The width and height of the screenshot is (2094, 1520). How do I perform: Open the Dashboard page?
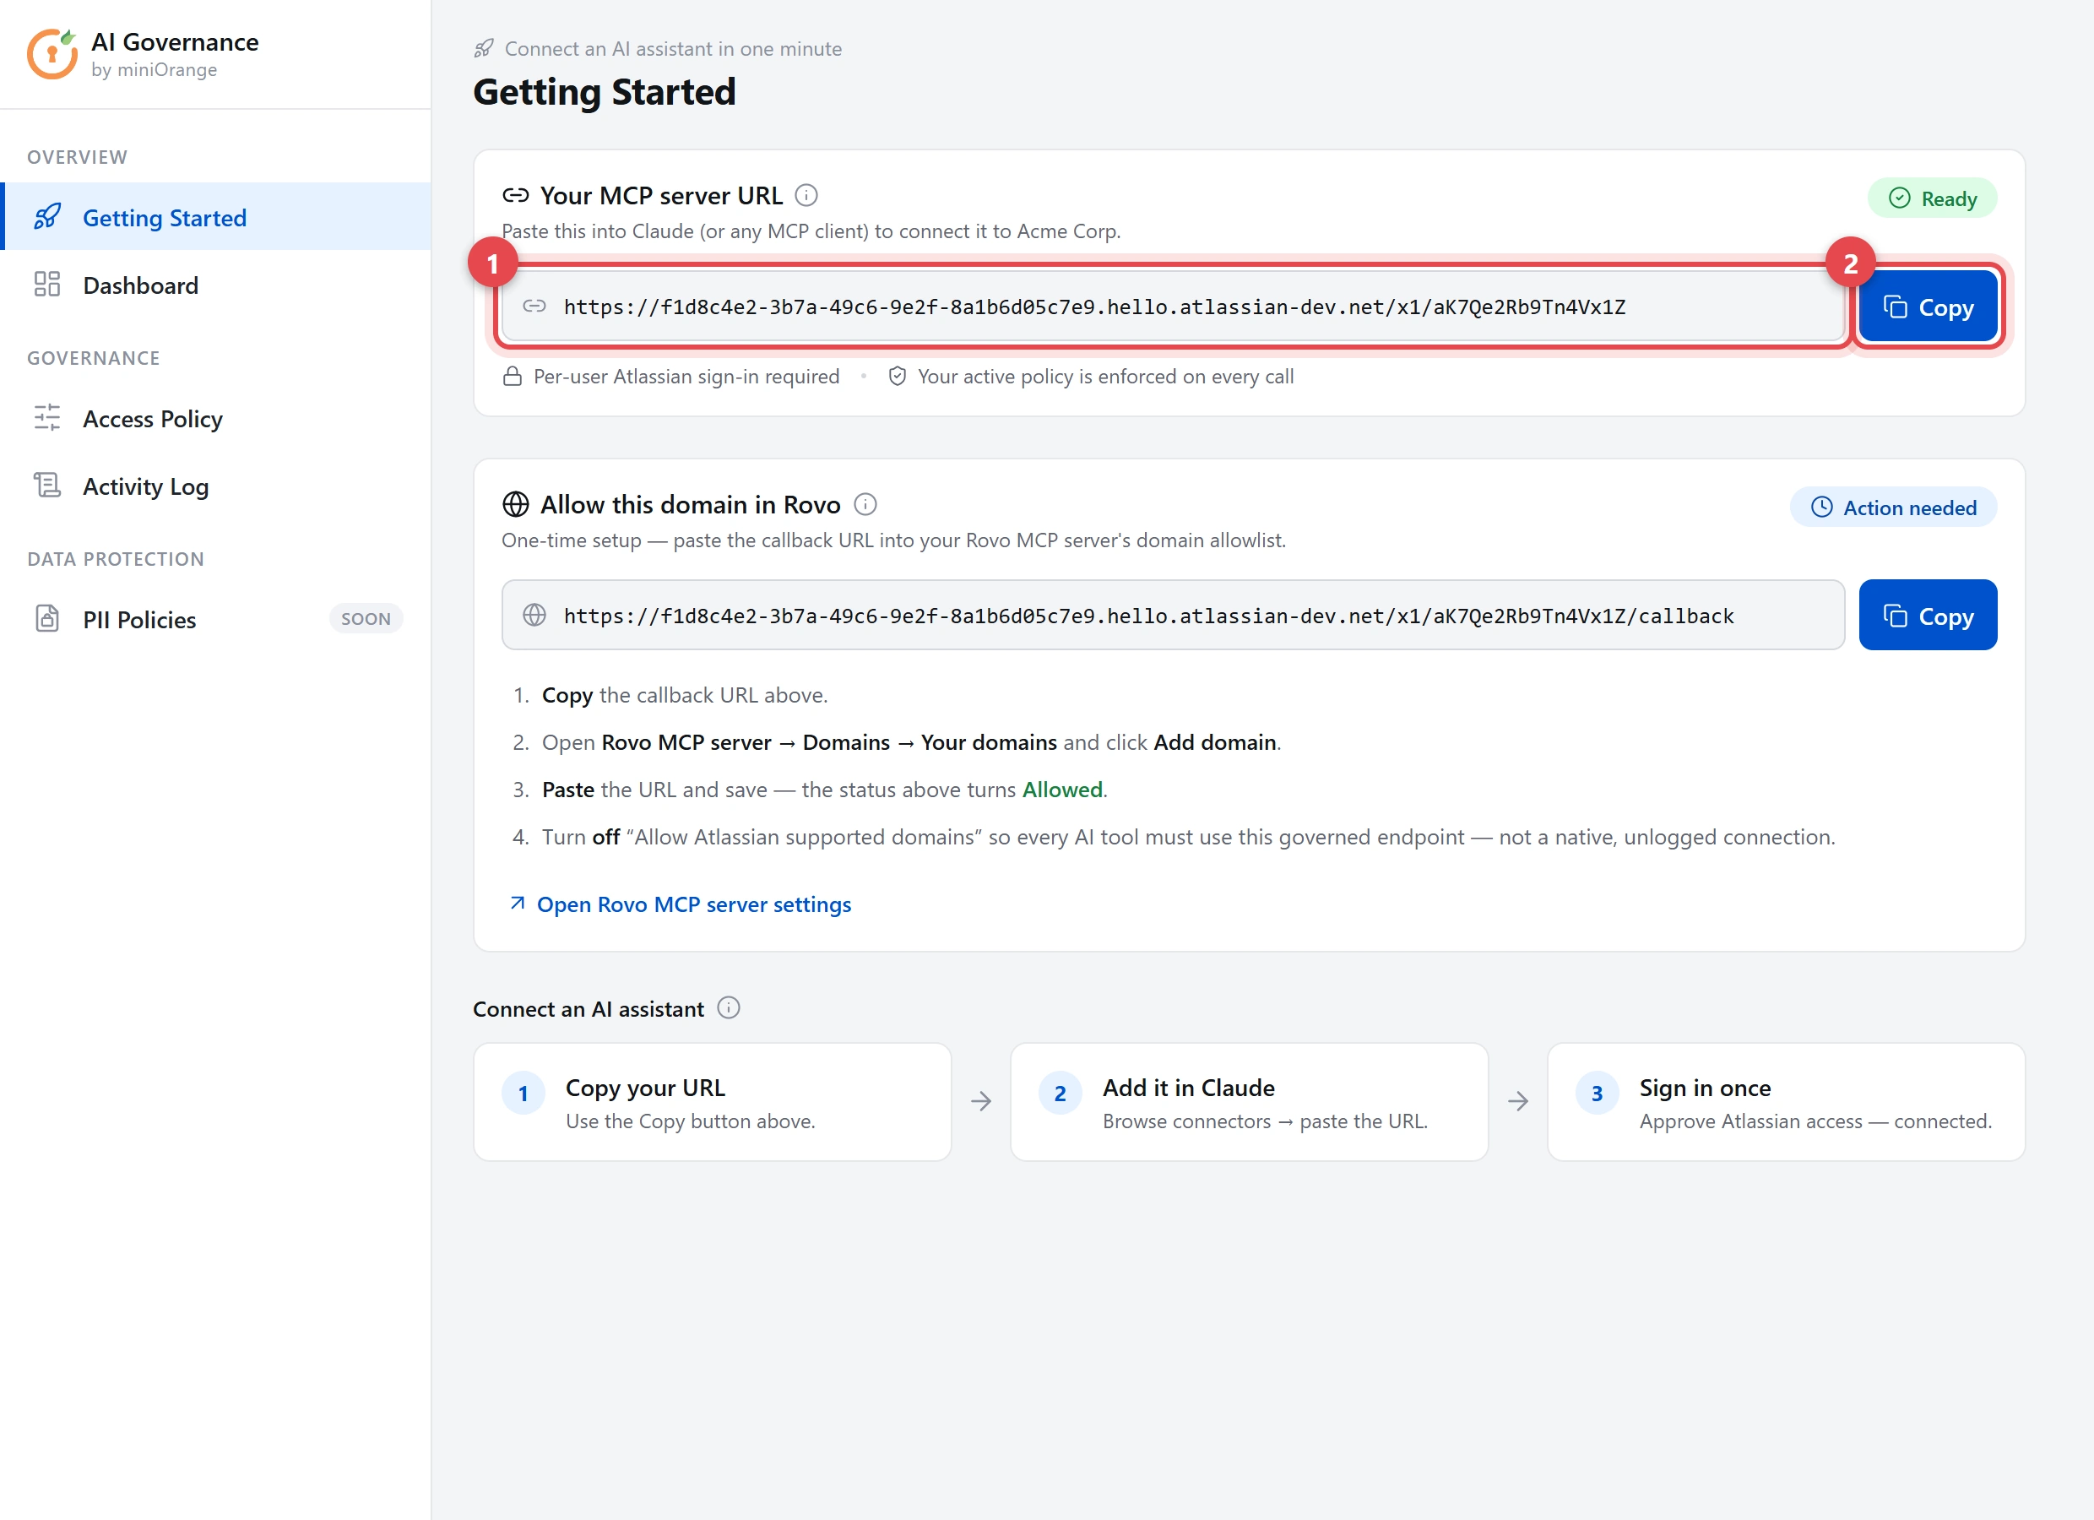point(216,285)
